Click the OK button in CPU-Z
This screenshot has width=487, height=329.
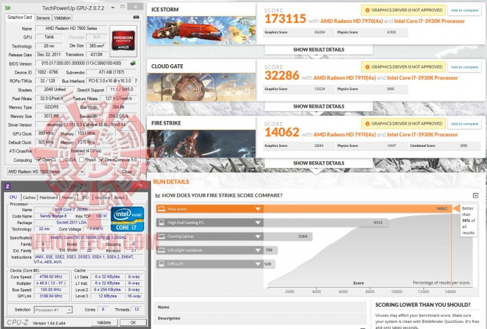tap(133, 322)
